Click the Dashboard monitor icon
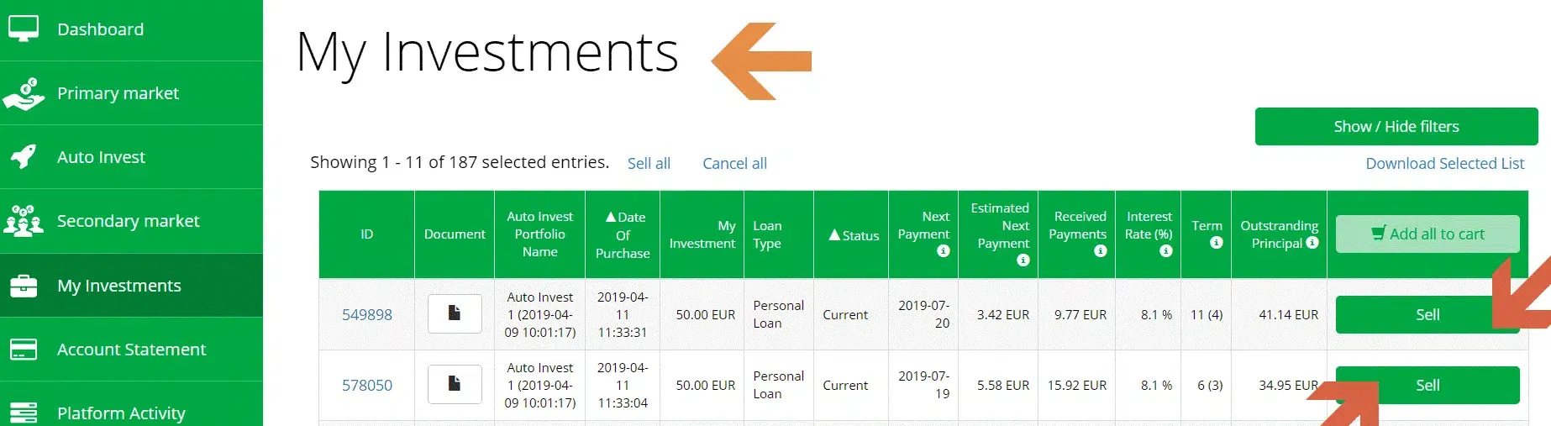Screen dimensions: 1551x426 click(x=24, y=29)
